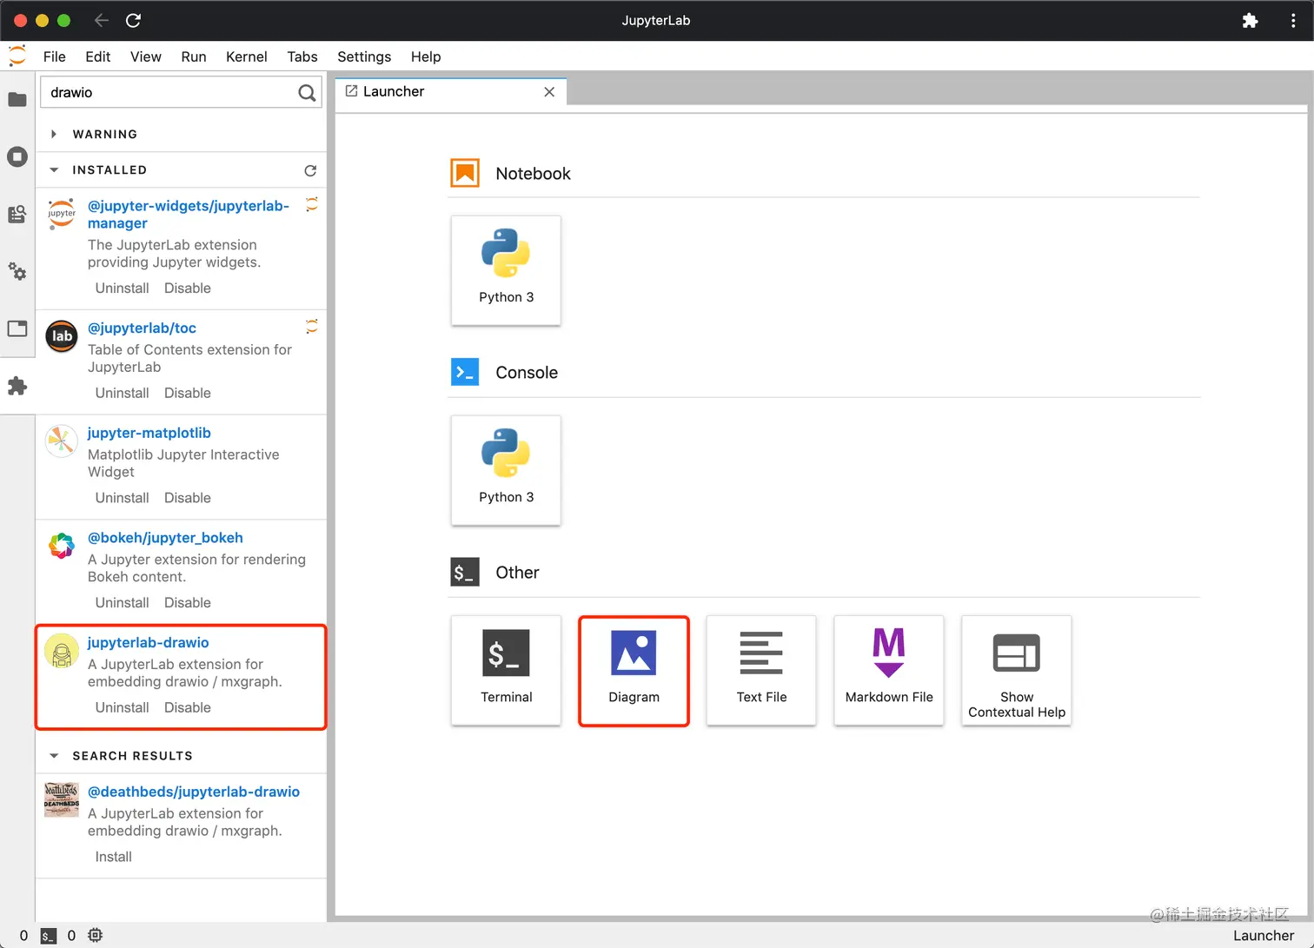This screenshot has height=948, width=1314.
Task: Click the search magnifier icon in extension search
Action: (307, 92)
